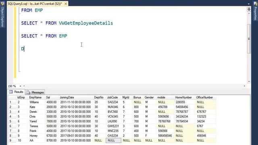The image size is (258, 145).
Task: Click the editor vertical scrollbar thumb
Action: 249,39
